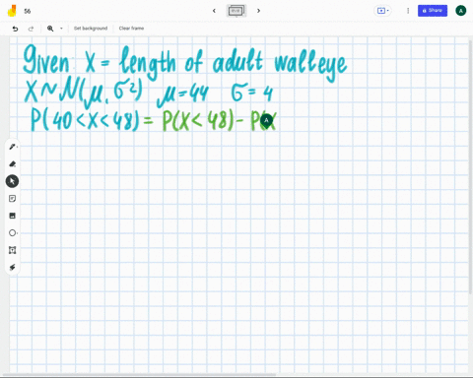
Task: Click Clear frame
Action: 131,29
